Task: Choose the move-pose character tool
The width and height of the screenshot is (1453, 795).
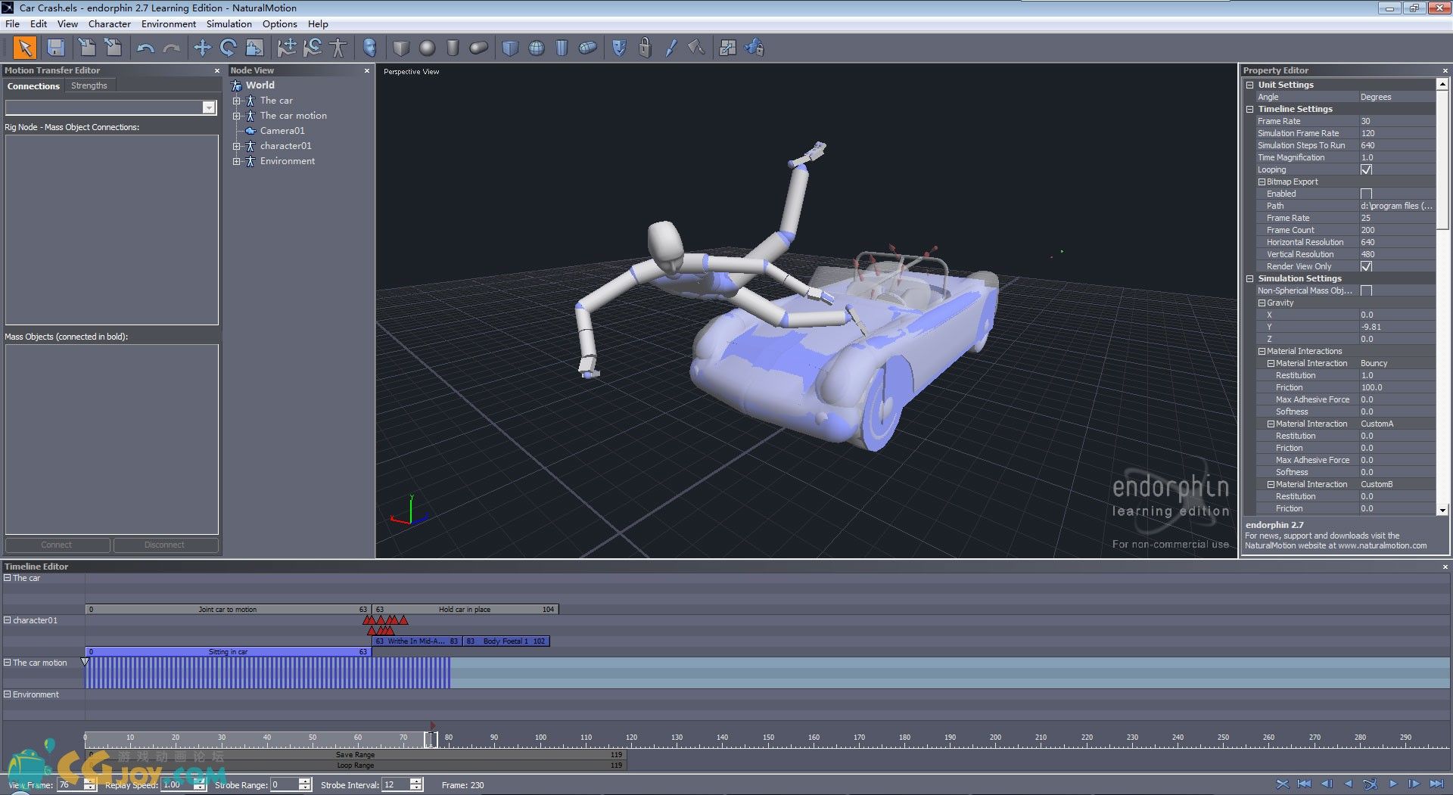Action: pos(286,48)
